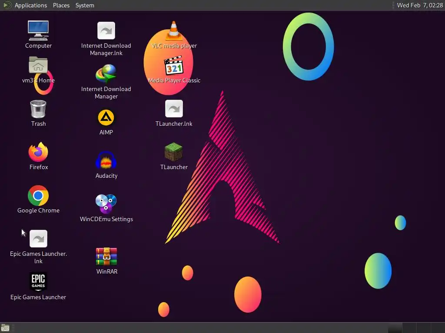Open the Computer desktop icon
The height and width of the screenshot is (333, 445).
pyautogui.click(x=38, y=30)
